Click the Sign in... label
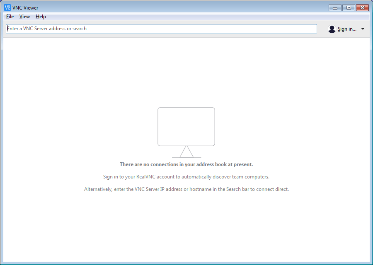 (347, 29)
